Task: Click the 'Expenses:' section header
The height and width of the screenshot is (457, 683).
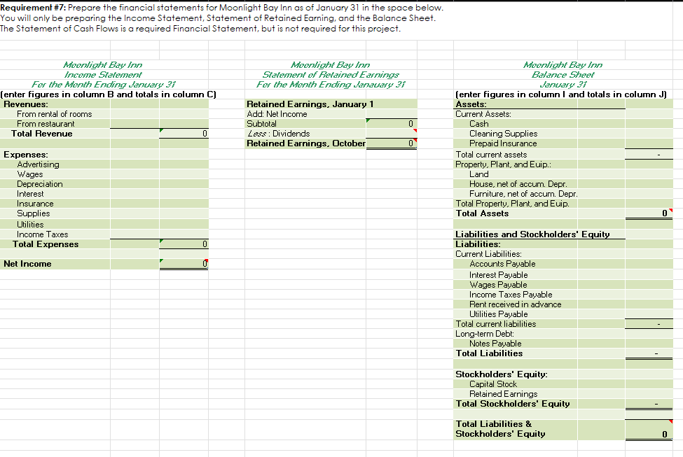Action: click(x=26, y=155)
